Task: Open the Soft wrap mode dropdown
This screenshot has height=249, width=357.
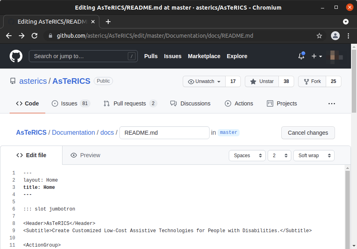Action: point(313,156)
